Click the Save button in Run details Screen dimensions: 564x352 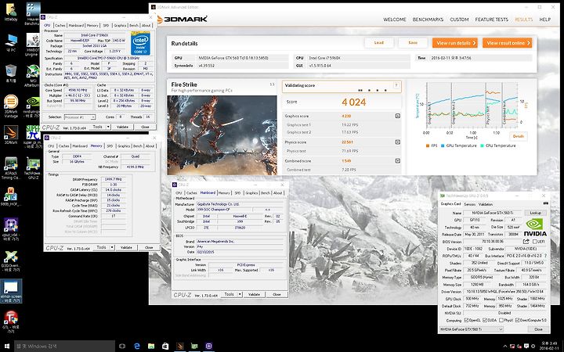click(413, 43)
